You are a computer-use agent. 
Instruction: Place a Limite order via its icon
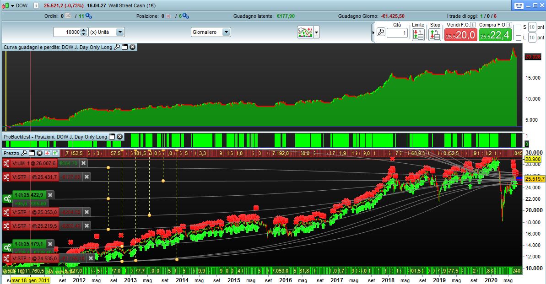click(418, 34)
